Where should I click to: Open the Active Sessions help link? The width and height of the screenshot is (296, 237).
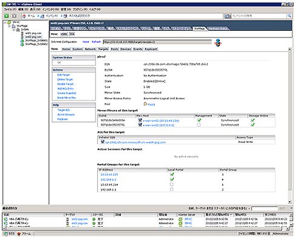[66, 114]
